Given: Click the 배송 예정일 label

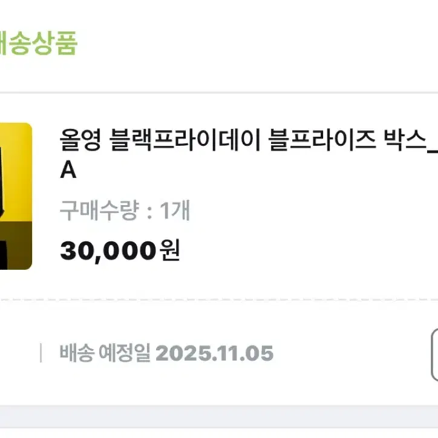Looking at the screenshot, I should pyautogui.click(x=105, y=353).
